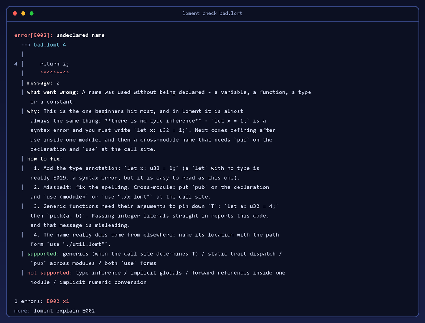Click the line starting 'syntax error and you must'
This screenshot has height=323, width=425.
(x=153, y=130)
